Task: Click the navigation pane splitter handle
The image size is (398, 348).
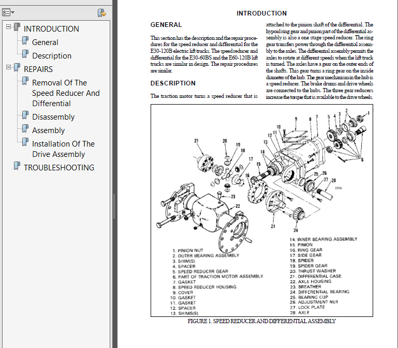Action: coord(114,206)
